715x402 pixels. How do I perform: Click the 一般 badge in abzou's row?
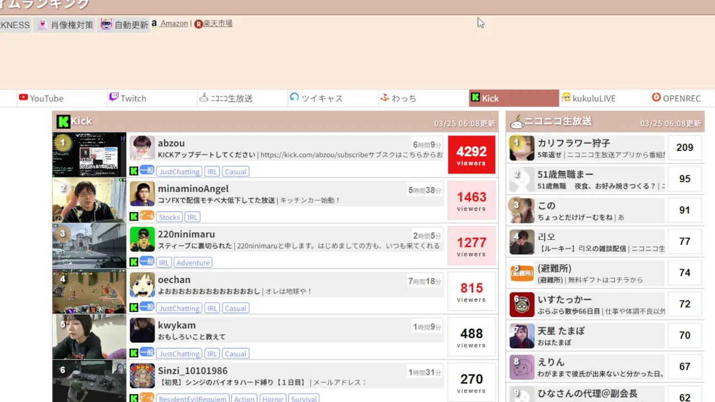(147, 170)
